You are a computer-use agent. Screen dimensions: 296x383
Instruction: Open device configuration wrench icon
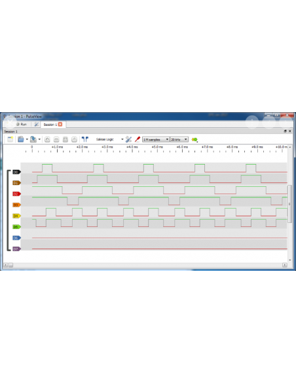tap(128, 139)
